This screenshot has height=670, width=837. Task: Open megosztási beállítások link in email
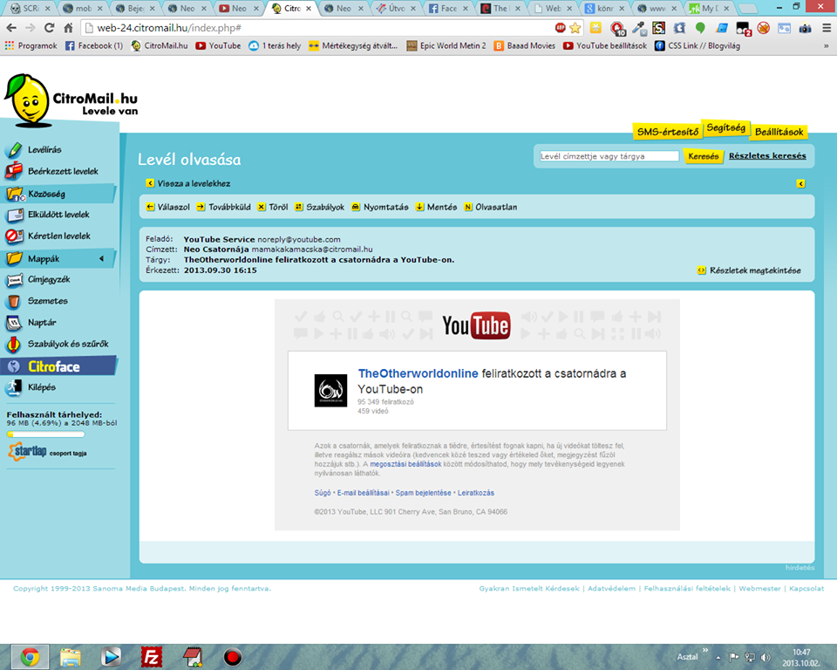coord(405,464)
